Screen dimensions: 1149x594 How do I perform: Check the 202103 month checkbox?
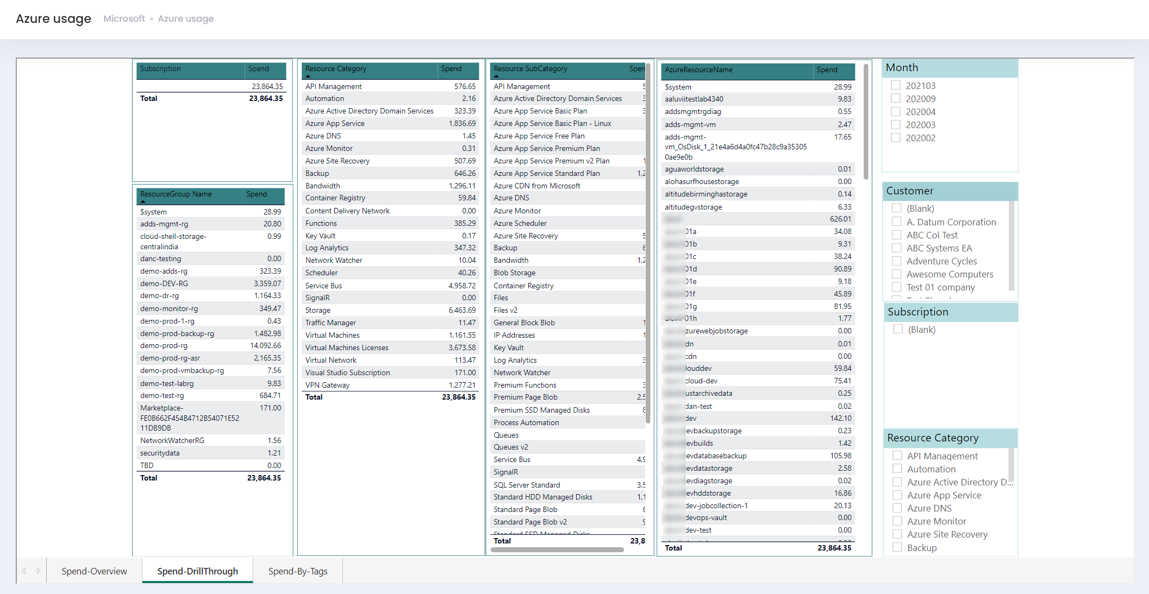click(x=896, y=85)
